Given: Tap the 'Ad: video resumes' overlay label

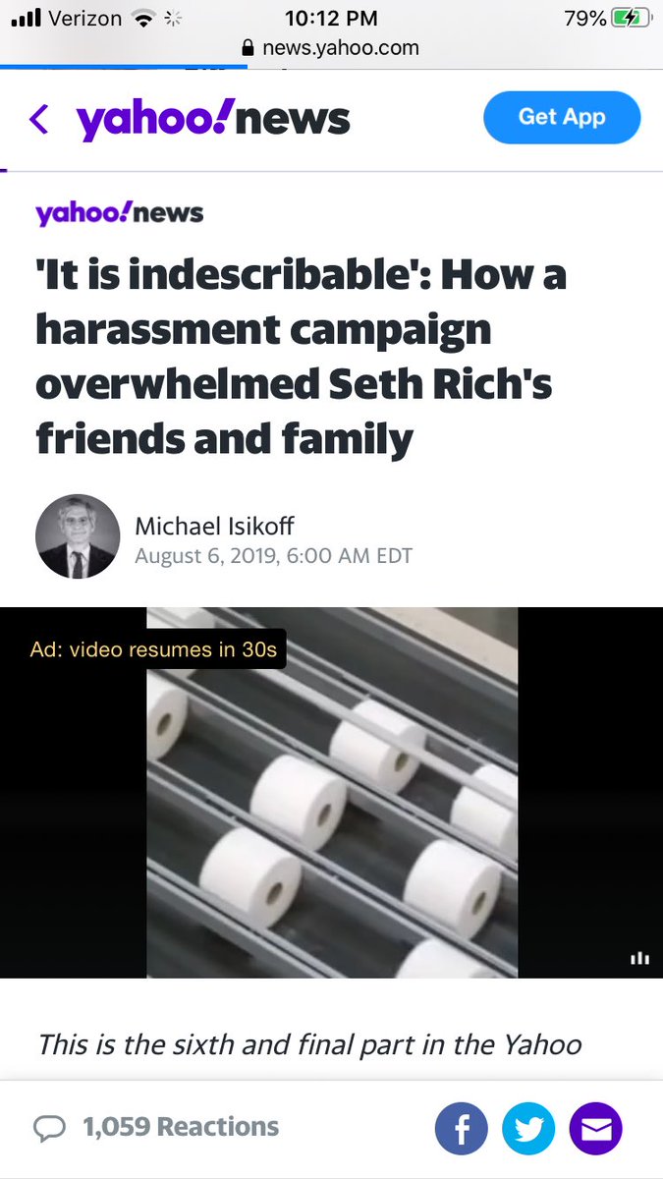Looking at the screenshot, I should 153,649.
